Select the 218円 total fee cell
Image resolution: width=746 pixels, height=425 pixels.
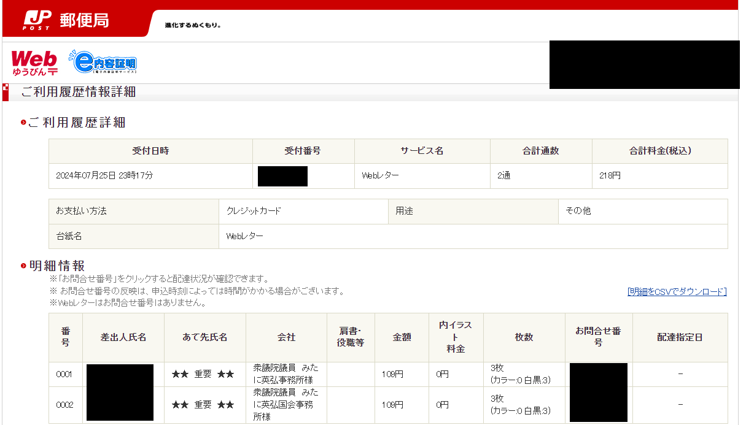coord(610,176)
